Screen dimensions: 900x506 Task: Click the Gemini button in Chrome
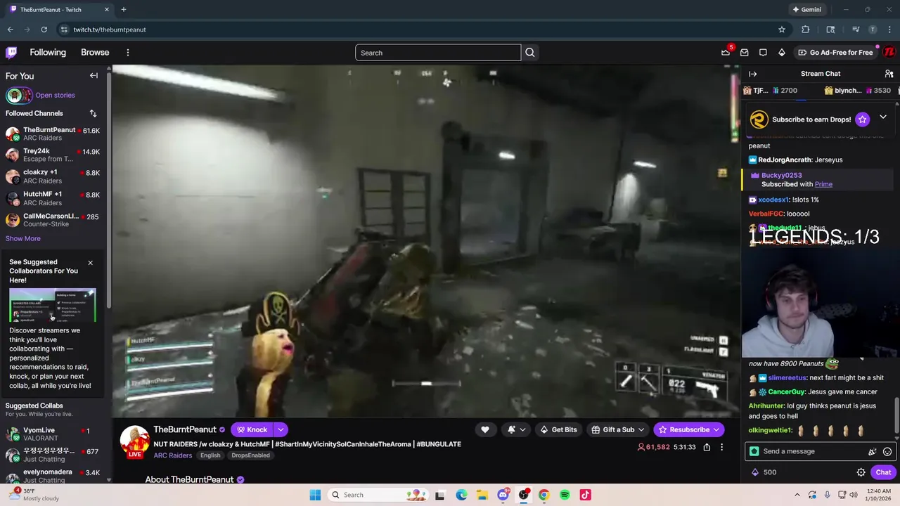(x=806, y=9)
